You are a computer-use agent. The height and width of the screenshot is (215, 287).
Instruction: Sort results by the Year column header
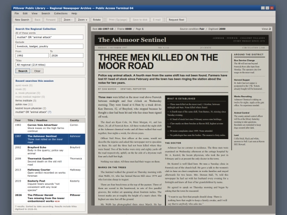(x=20, y=121)
